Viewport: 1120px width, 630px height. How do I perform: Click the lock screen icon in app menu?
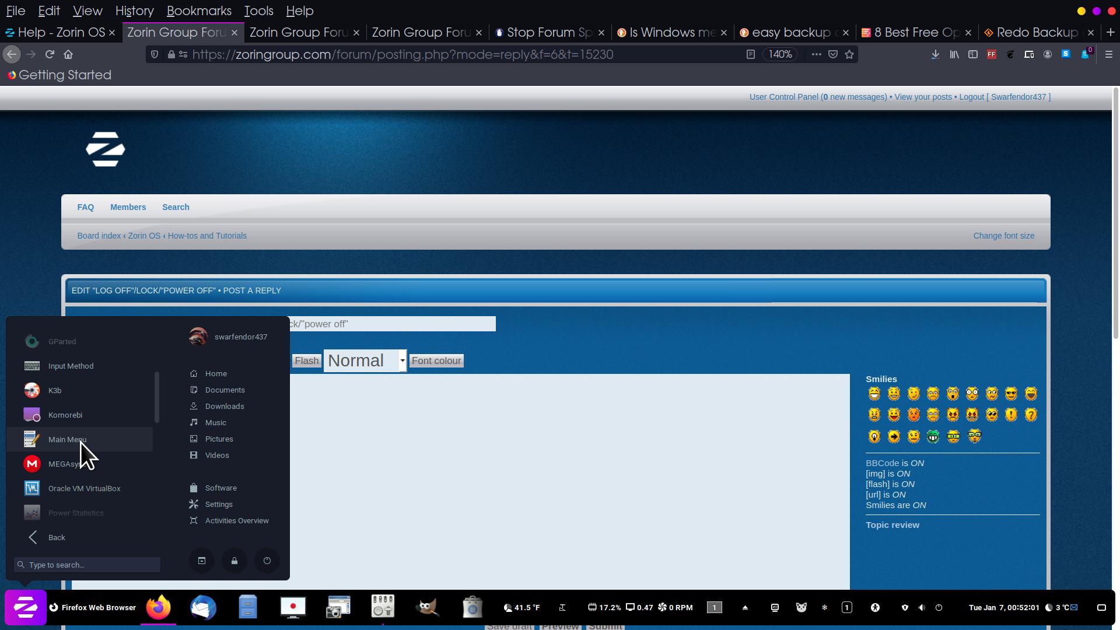235,561
